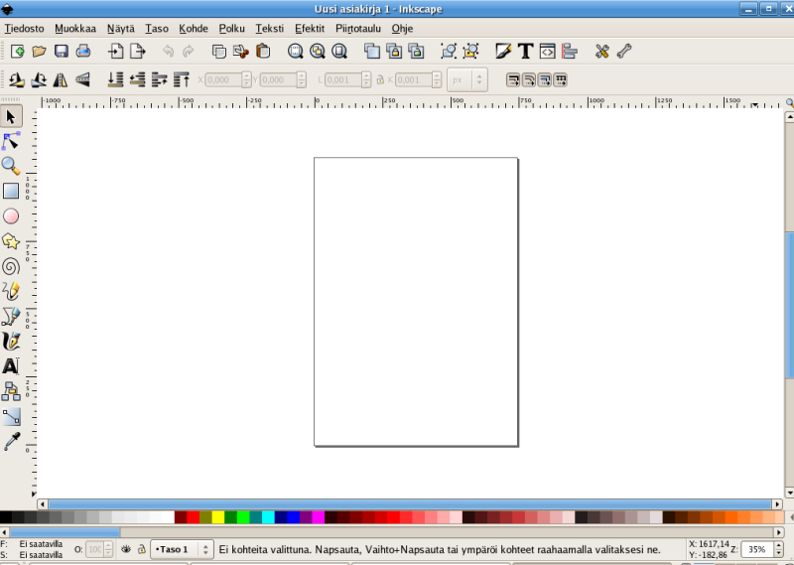The height and width of the screenshot is (565, 794).
Task: Select the Rectangle tool
Action: tap(11, 191)
